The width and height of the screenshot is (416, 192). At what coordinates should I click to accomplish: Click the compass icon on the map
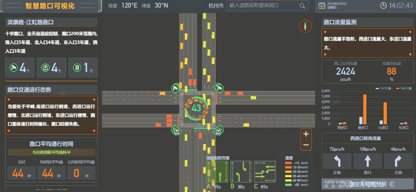305,26
